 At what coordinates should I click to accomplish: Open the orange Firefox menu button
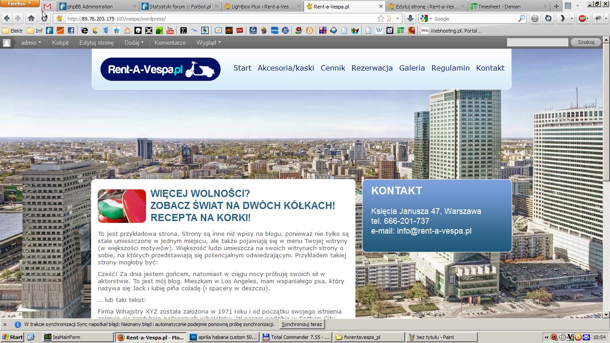[20, 4]
